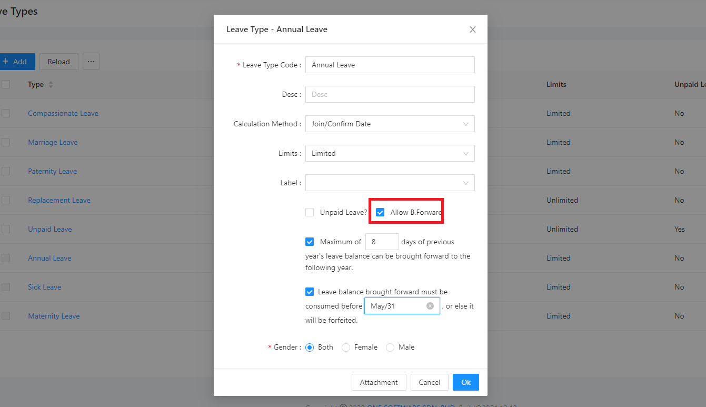Screen dimensions: 706x407
Task: Click the plus Add button
Action: pos(15,62)
